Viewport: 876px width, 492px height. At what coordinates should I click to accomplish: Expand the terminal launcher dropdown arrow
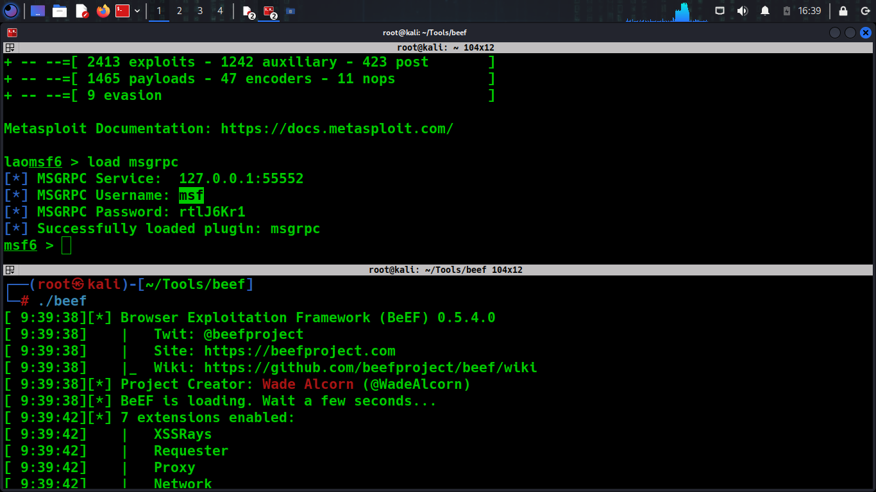pos(137,11)
